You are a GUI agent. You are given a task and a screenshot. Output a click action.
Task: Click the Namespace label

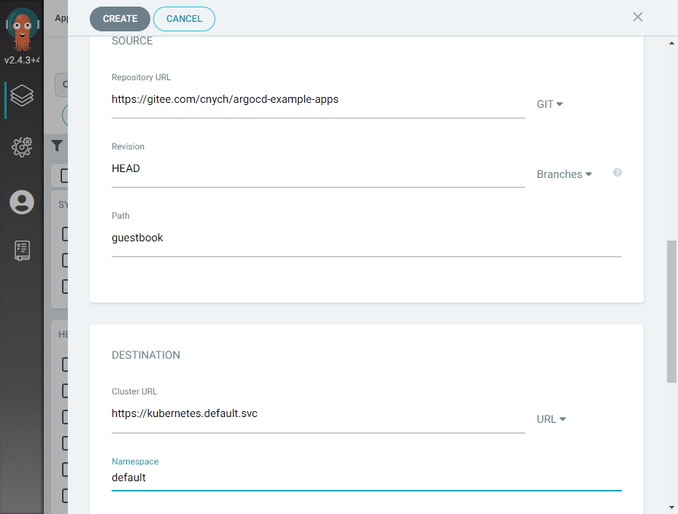point(135,462)
